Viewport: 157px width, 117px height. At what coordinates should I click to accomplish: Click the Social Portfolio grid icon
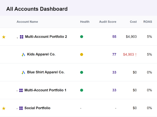click(x=21, y=108)
